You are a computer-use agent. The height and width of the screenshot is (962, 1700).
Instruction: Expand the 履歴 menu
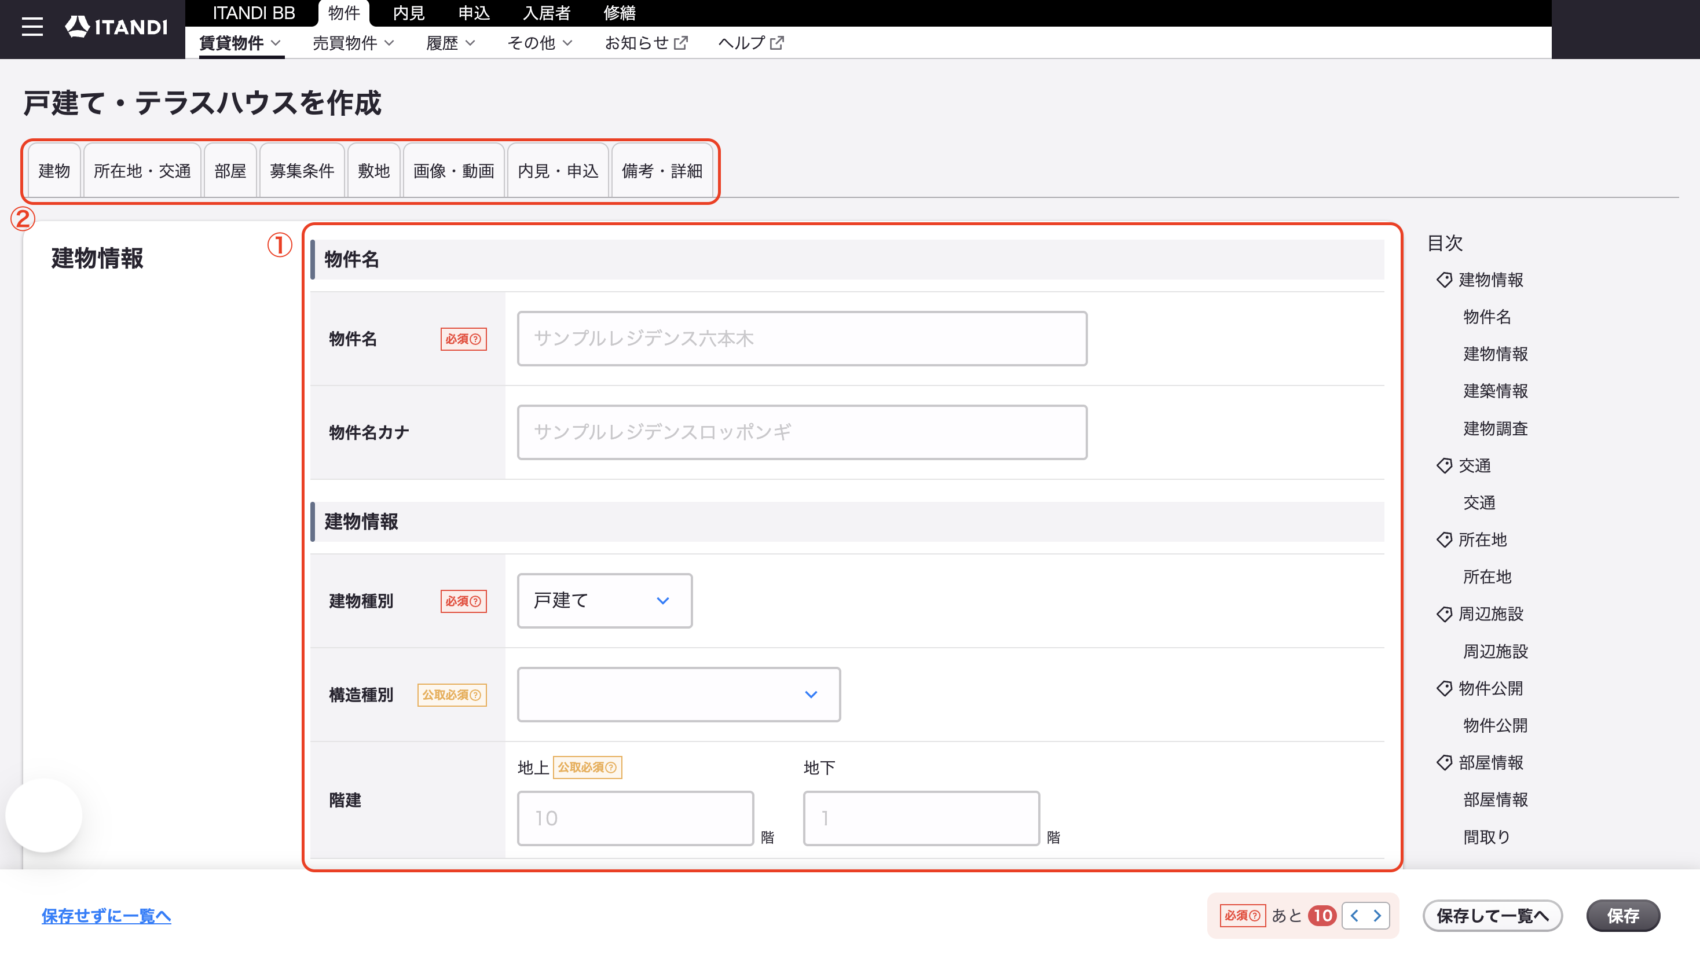[450, 43]
